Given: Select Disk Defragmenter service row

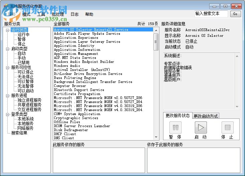Looking at the screenshot, I should pyautogui.click(x=103, y=130).
